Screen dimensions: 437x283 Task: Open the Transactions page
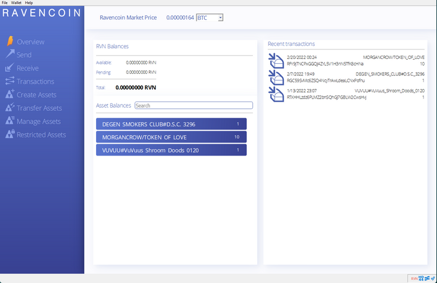pyautogui.click(x=35, y=81)
